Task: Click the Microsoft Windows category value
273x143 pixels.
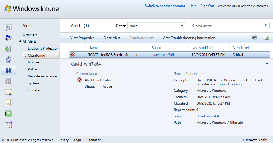Action: pyautogui.click(x=211, y=91)
